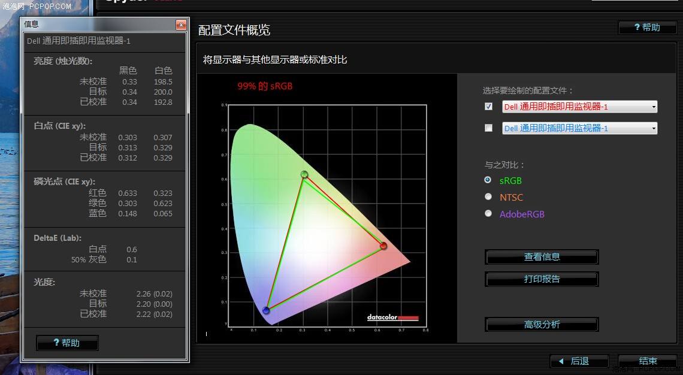Click the blue primary marker on the gamut chart
The height and width of the screenshot is (375, 683).
pyautogui.click(x=266, y=310)
